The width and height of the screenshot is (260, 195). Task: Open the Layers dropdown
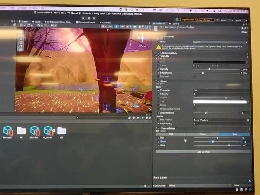point(225,20)
